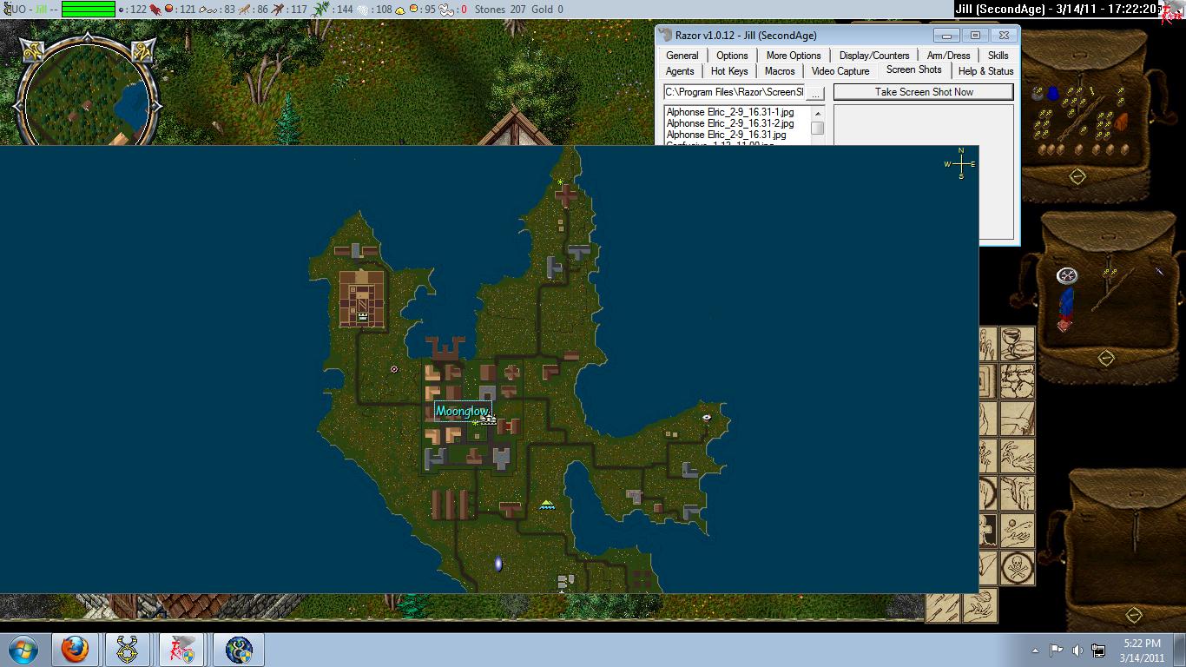Collapse the bottom backpack with its diamond button
The image size is (1186, 667).
click(1133, 615)
